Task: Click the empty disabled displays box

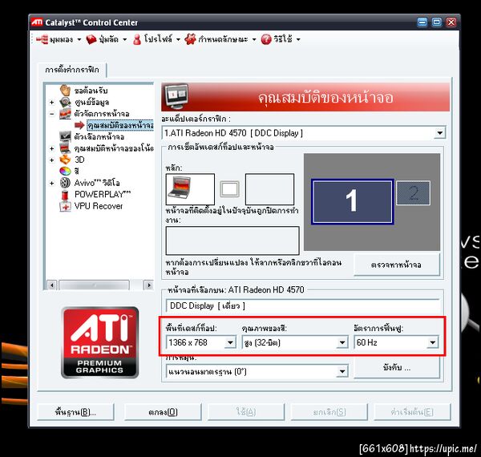Action: pyautogui.click(x=232, y=241)
